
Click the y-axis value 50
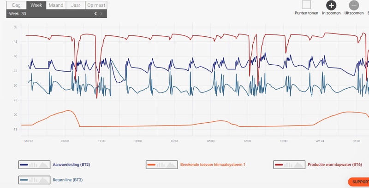click(x=16, y=27)
